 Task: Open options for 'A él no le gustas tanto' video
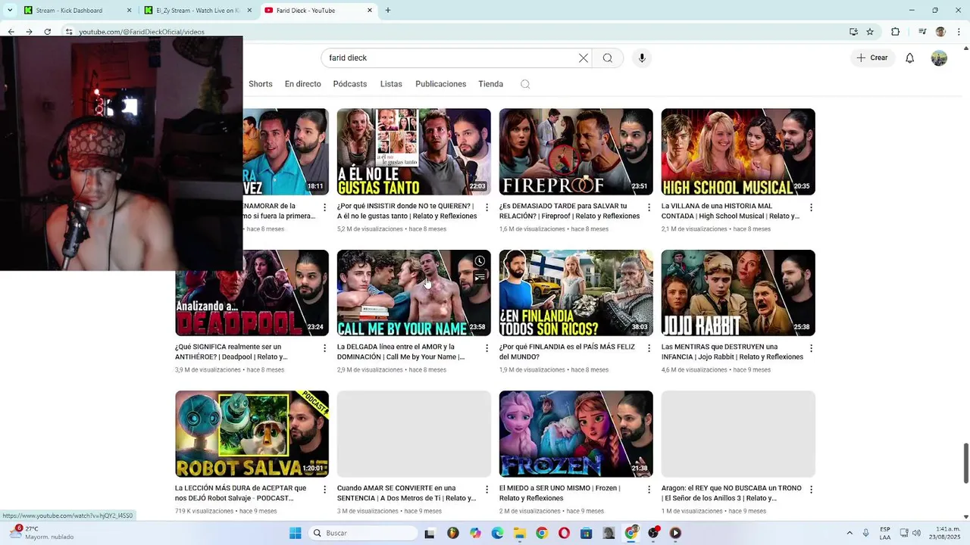click(x=487, y=207)
